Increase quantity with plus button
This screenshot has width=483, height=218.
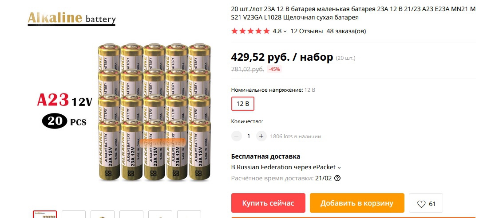click(x=261, y=136)
